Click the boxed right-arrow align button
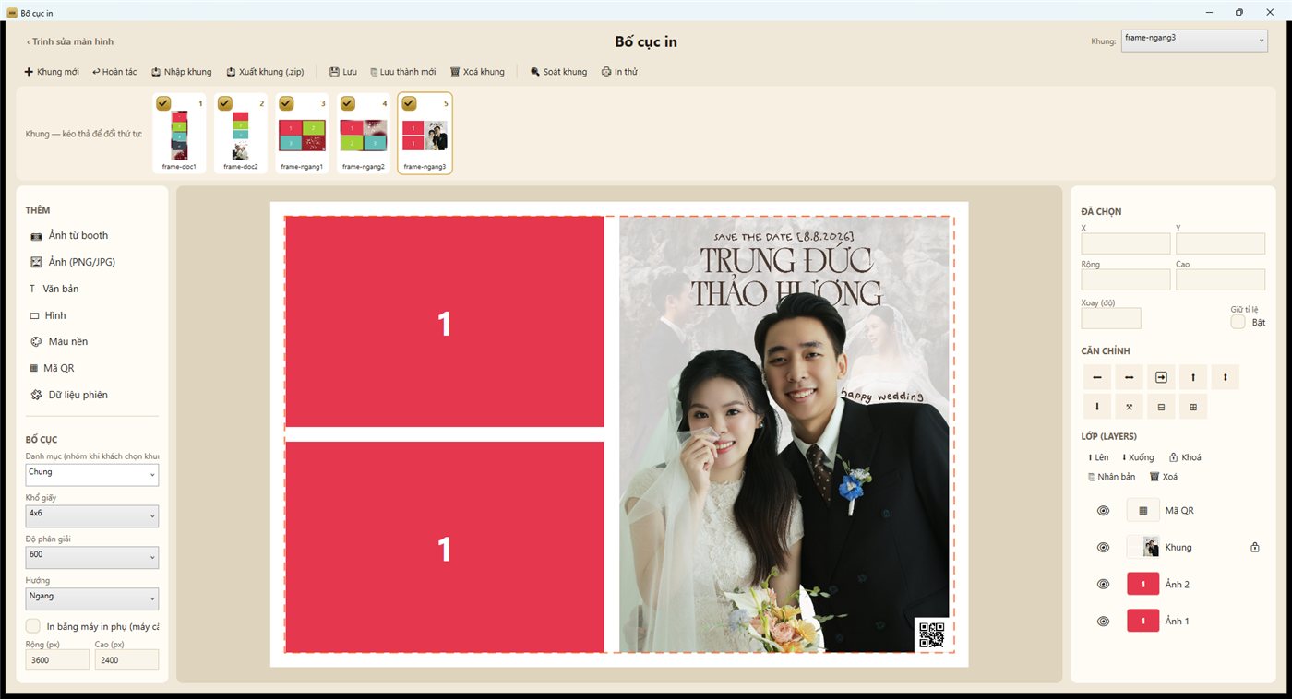1292x699 pixels. click(1161, 377)
